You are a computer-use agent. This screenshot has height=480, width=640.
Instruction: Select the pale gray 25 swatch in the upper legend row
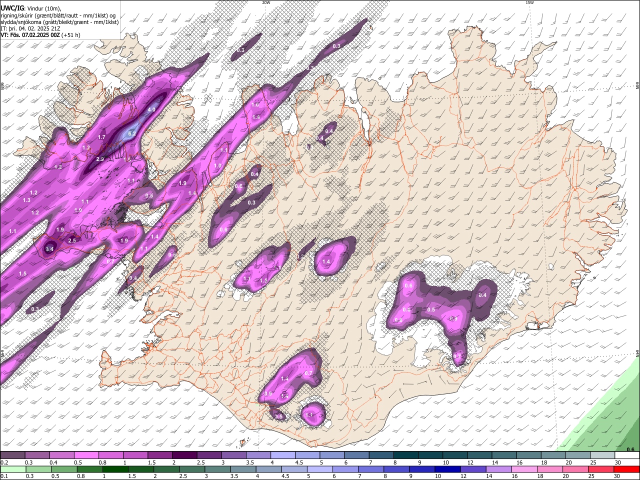[603, 455]
